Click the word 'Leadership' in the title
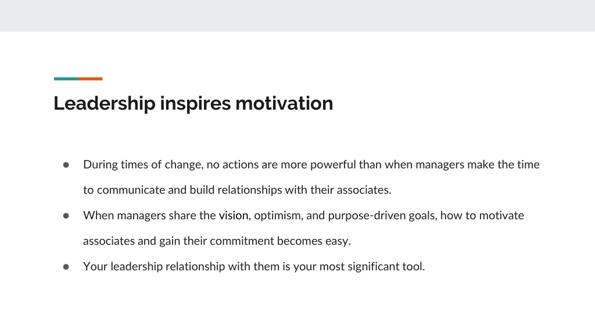Viewport: 595px width, 334px height. click(x=105, y=103)
